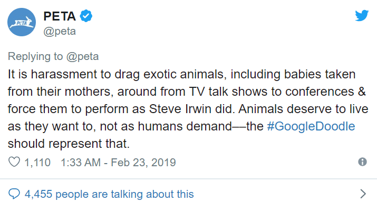Click the 1,110 likes count
Image resolution: width=377 pixels, height=202 pixels.
(37, 163)
